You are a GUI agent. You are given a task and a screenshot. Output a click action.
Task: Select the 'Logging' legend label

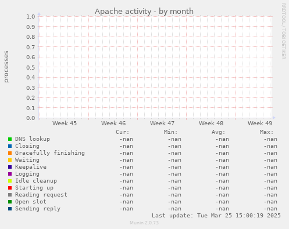(27, 174)
